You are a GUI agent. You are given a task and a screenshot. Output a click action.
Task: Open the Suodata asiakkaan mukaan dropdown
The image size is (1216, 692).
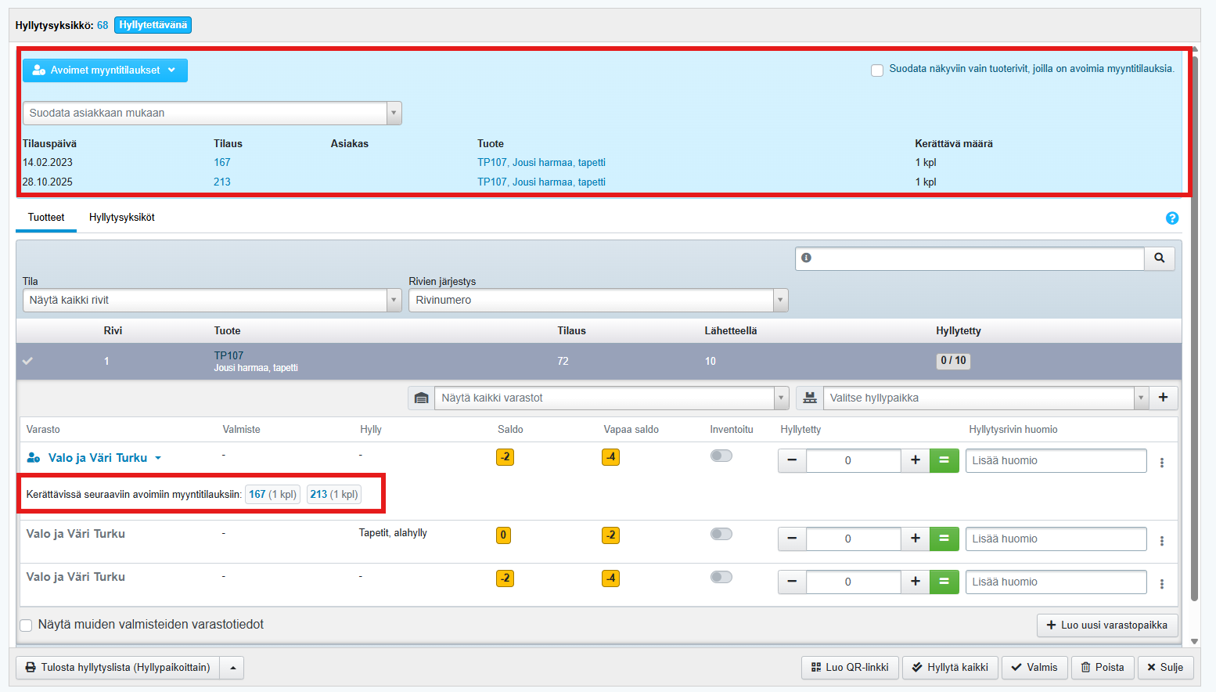pos(211,113)
